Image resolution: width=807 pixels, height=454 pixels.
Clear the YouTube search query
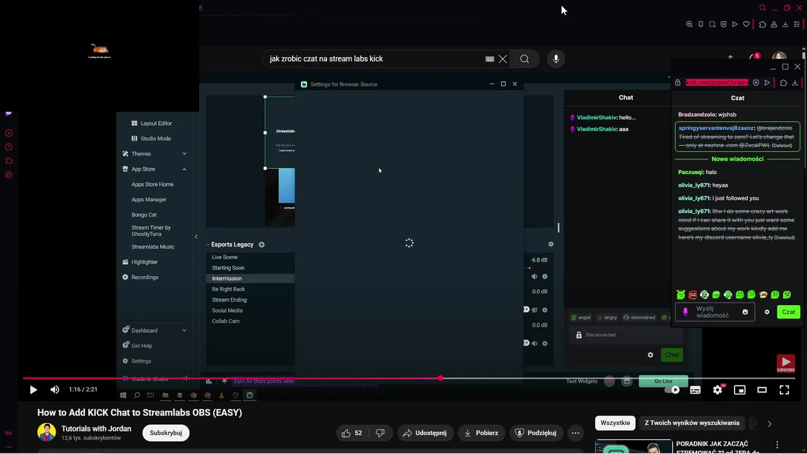(x=502, y=59)
